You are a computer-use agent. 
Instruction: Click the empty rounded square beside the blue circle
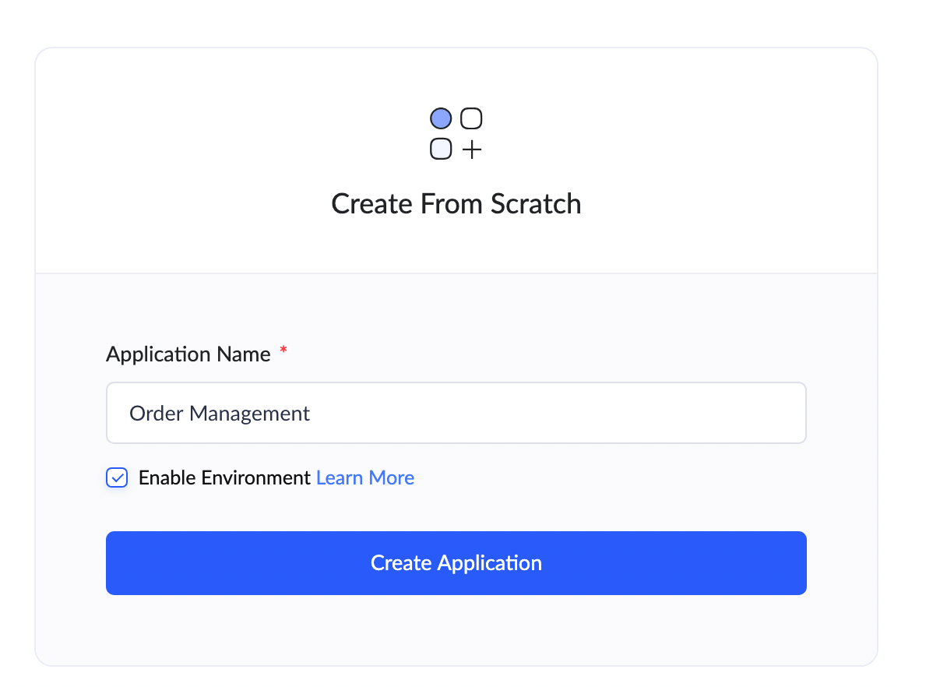tap(471, 118)
